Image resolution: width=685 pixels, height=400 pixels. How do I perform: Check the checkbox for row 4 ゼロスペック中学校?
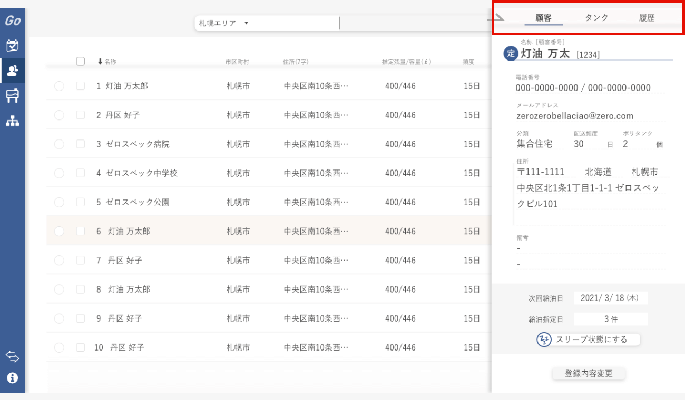[81, 173]
